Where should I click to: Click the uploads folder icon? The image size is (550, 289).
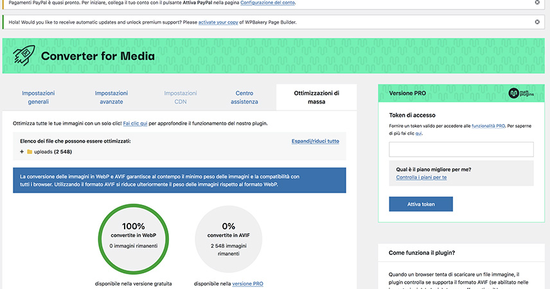tap(30, 152)
